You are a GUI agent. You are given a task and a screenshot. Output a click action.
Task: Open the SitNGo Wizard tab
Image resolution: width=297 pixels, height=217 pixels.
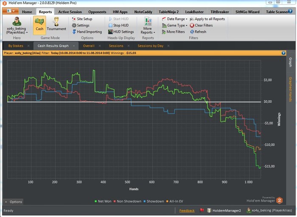coord(247,12)
